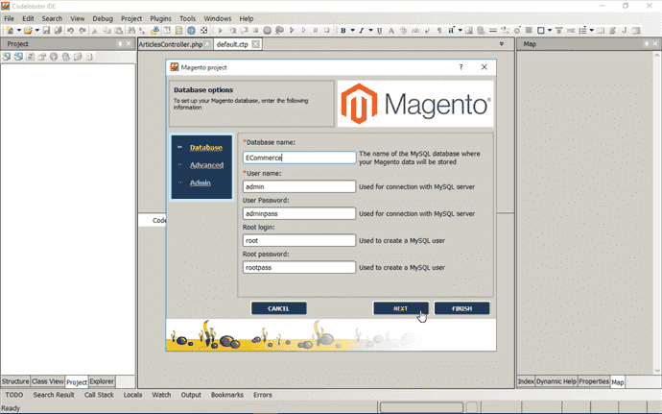Click the Underline formatting icon
This screenshot has width=662, height=414.
(x=380, y=31)
